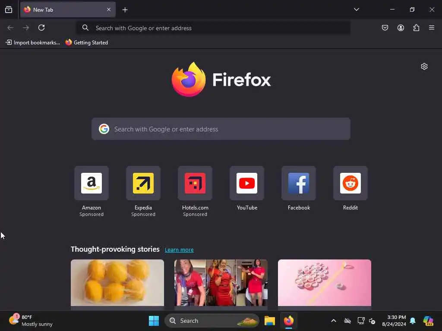Viewport: 442px width, 331px height.
Task: Click the Google icon in search box
Action: 104,129
